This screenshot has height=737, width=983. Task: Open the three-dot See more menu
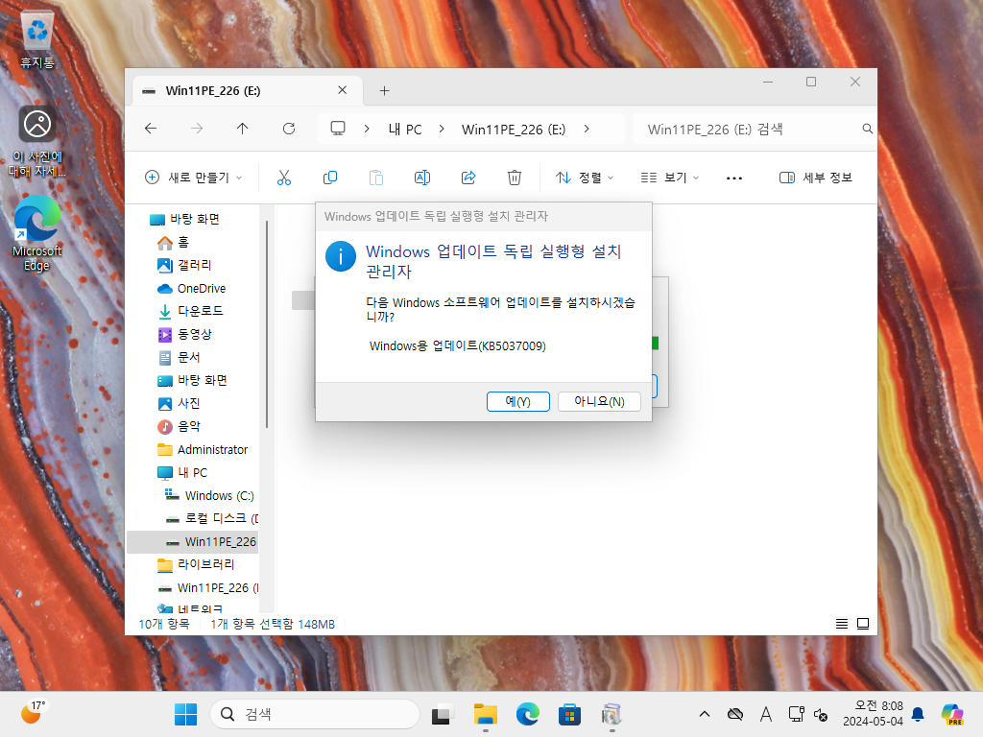pos(734,178)
